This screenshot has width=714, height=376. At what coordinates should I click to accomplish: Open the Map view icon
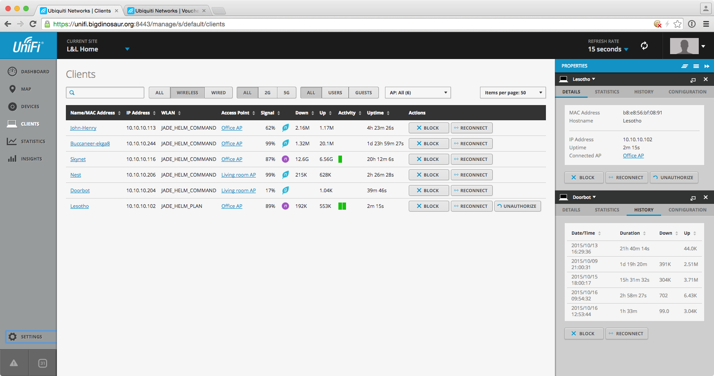[x=13, y=89]
